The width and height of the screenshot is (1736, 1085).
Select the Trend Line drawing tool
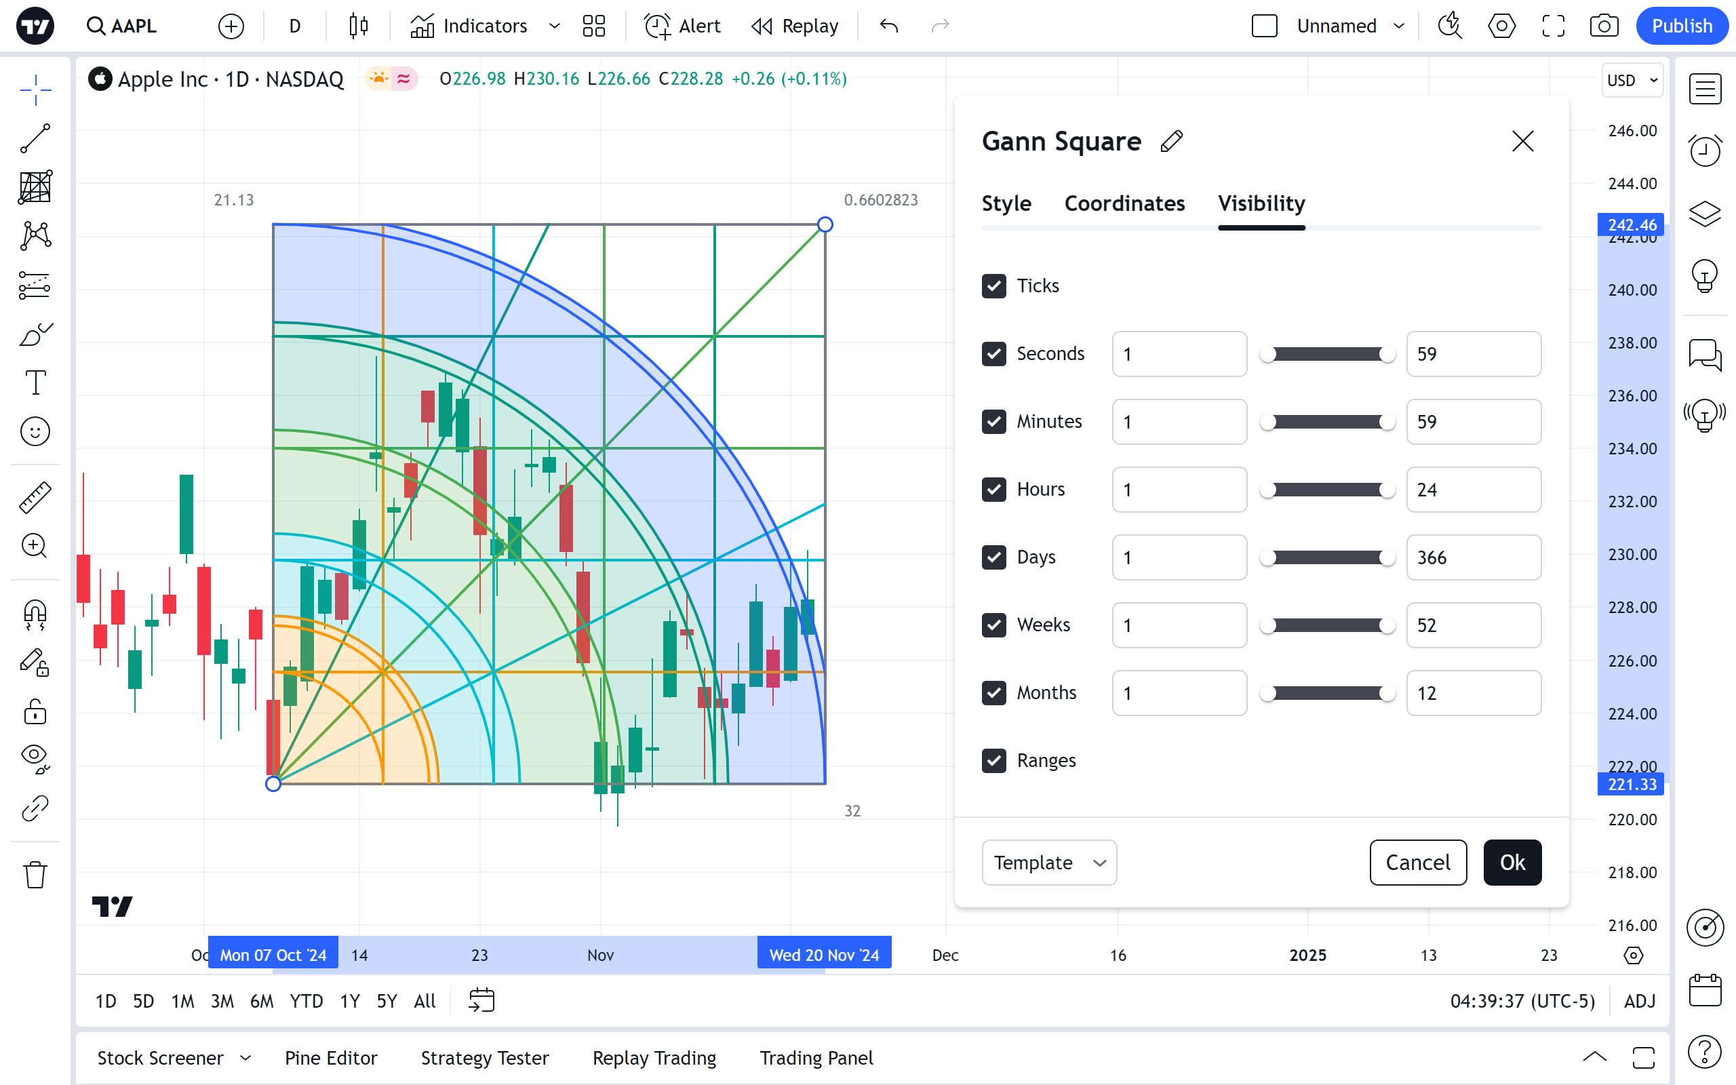(35, 138)
